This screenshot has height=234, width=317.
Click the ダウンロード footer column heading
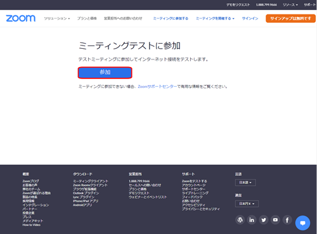pos(82,174)
